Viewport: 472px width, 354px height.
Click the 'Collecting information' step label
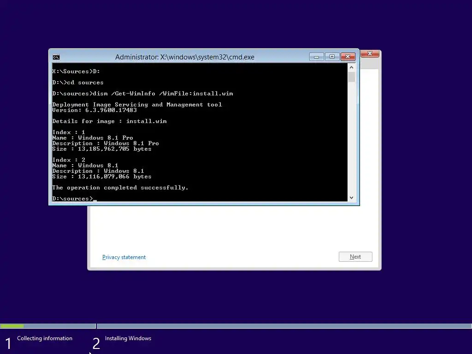click(45, 338)
